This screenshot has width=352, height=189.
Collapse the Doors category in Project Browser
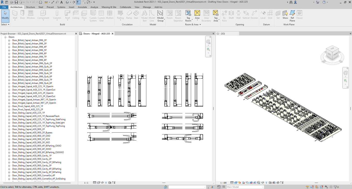(5, 37)
